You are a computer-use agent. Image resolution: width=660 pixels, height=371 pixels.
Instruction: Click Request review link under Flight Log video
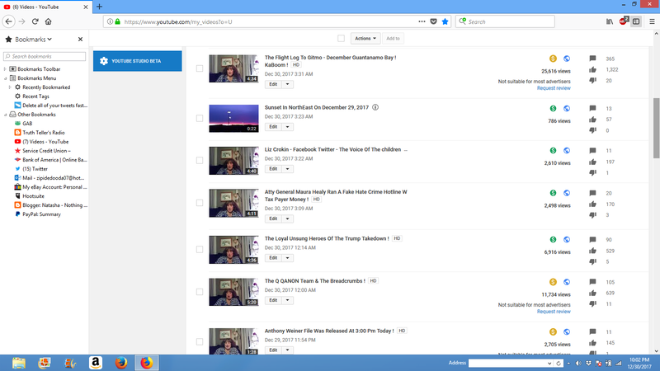point(554,88)
